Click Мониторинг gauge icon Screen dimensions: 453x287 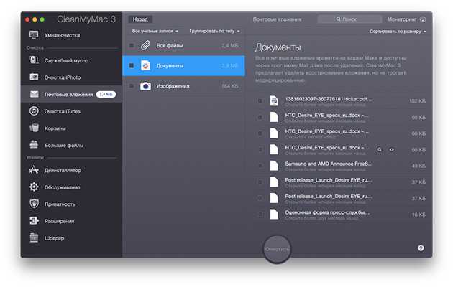click(423, 19)
